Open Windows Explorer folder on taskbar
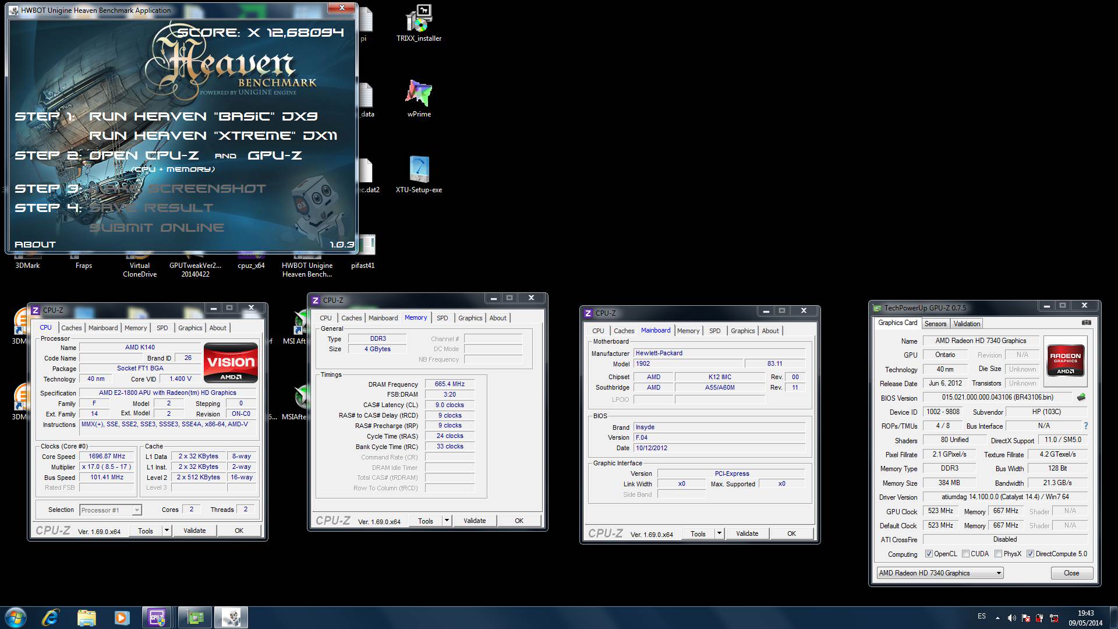Image resolution: width=1118 pixels, height=629 pixels. click(x=86, y=617)
